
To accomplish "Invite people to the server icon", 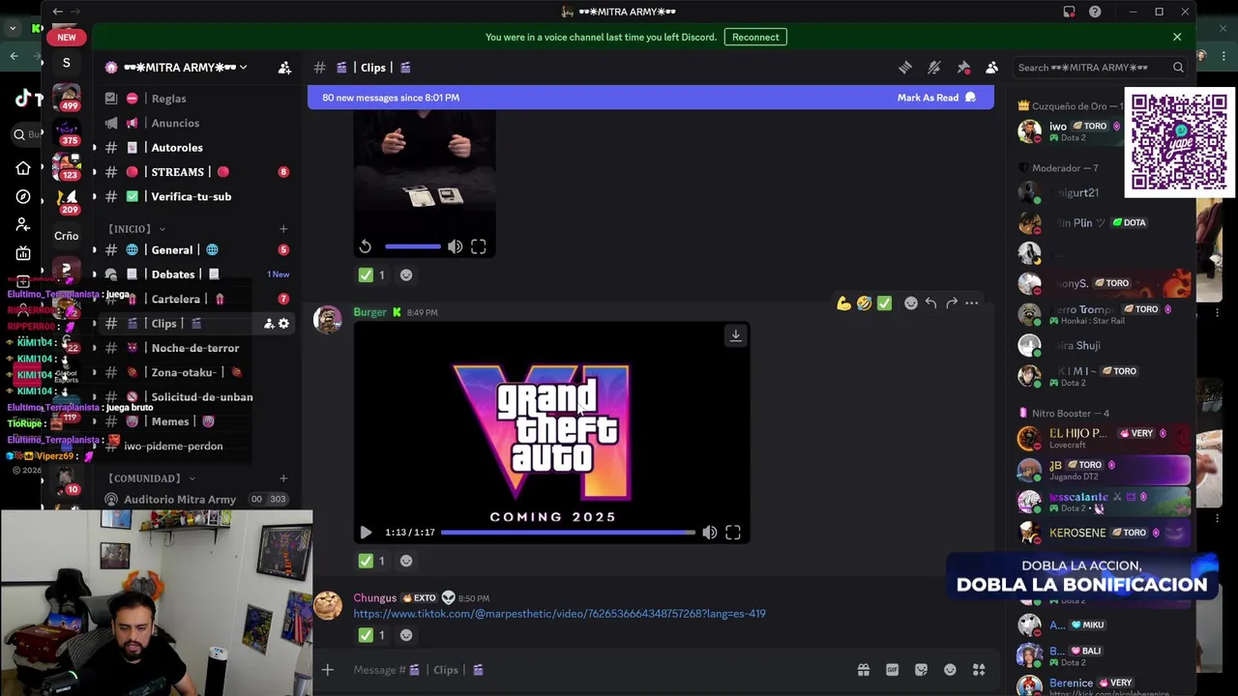I will click(284, 68).
